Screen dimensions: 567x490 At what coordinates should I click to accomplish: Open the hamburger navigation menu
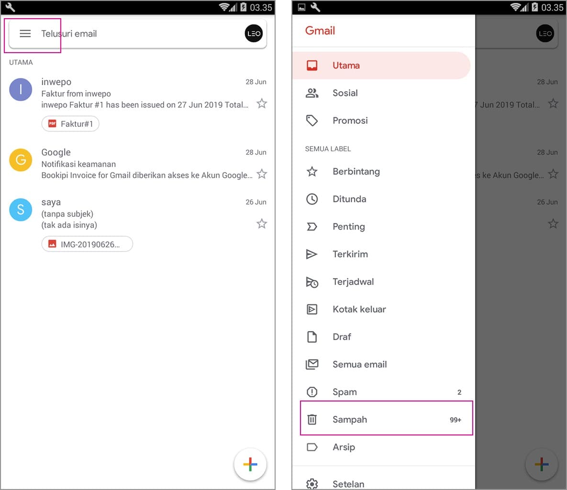coord(25,33)
